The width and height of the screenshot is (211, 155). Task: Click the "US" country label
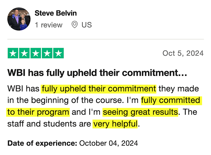point(87,25)
